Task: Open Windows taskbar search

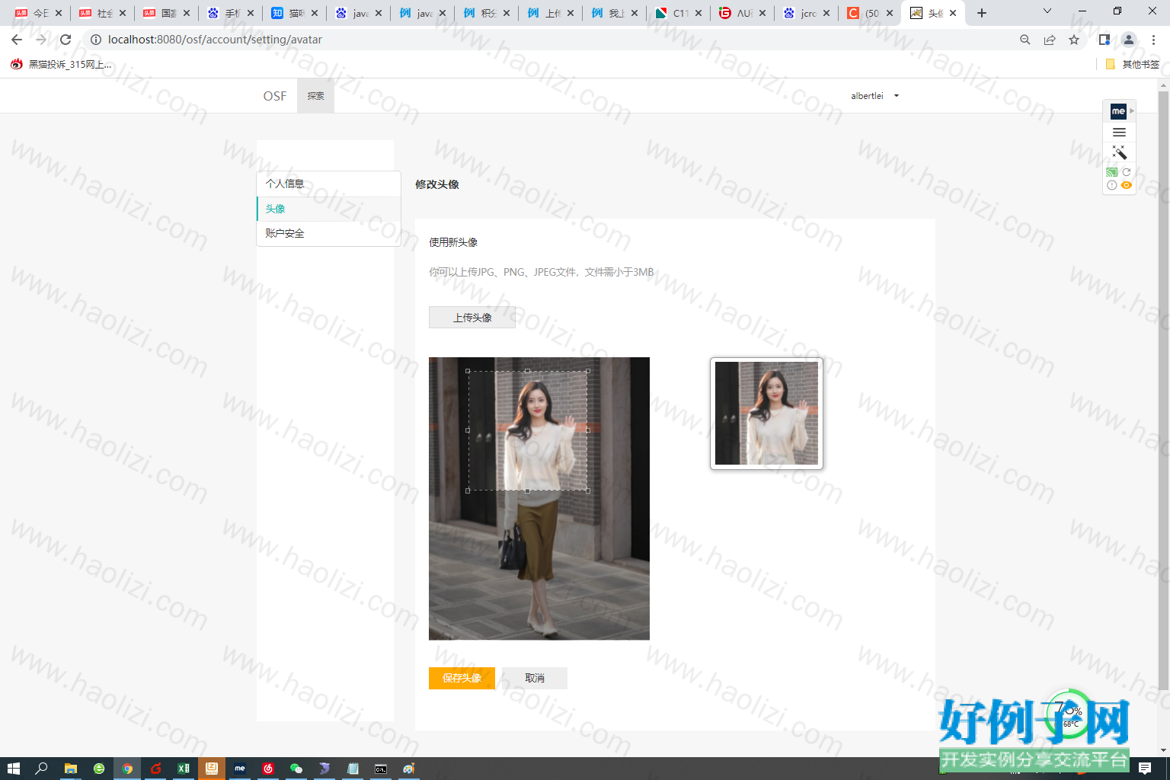Action: (x=42, y=769)
